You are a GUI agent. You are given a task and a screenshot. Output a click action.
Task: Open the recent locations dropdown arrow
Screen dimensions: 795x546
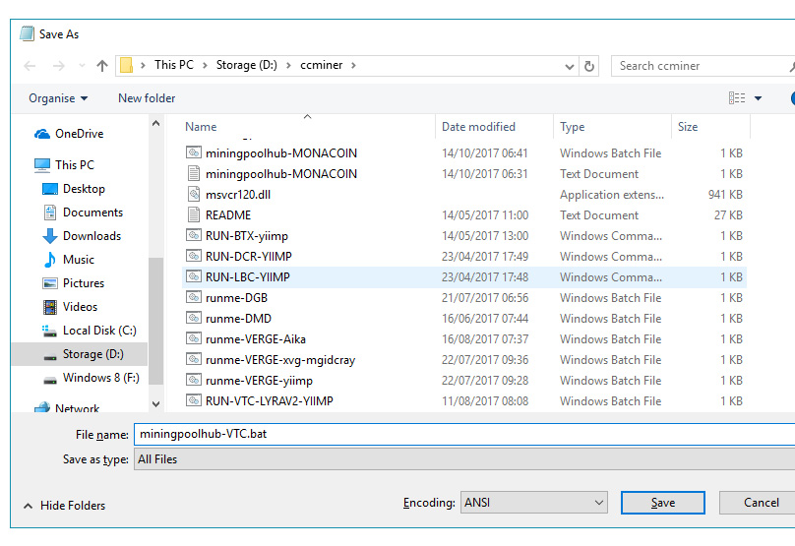(x=82, y=66)
